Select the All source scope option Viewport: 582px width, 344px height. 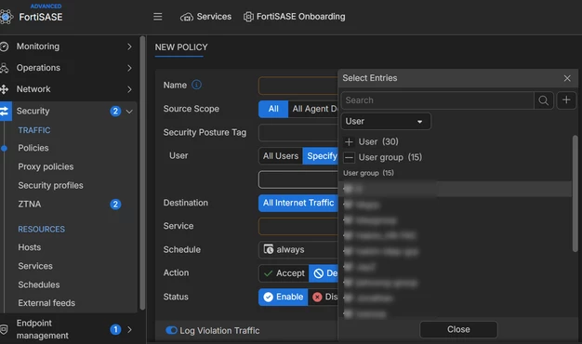click(x=273, y=109)
